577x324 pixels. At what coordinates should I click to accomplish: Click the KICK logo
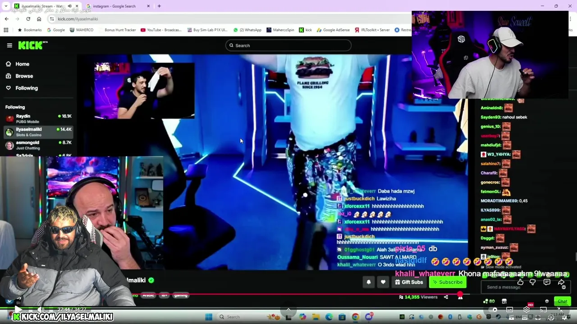point(32,45)
